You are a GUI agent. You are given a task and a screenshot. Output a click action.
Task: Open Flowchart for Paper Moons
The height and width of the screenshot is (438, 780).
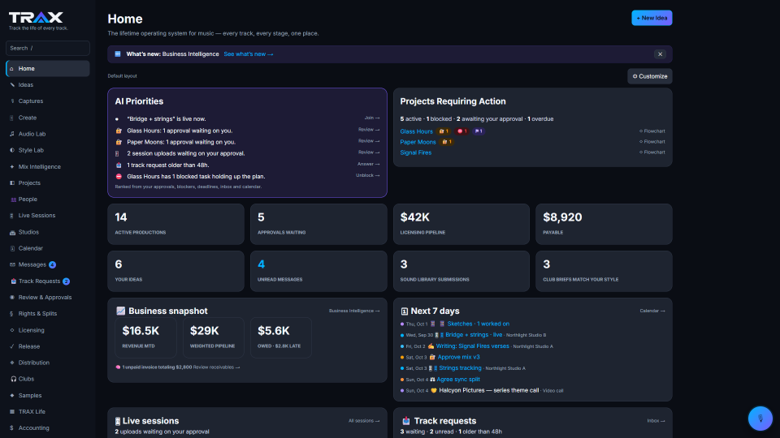point(652,142)
